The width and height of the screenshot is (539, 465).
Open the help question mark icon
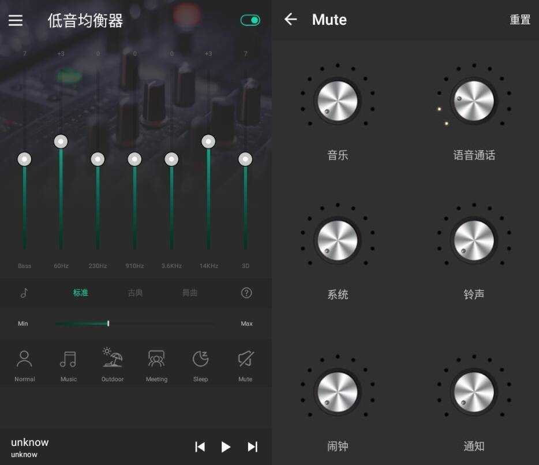coord(246,293)
